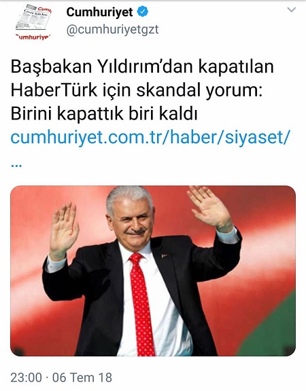Click the red polka-dot tie in photo

click(141, 304)
